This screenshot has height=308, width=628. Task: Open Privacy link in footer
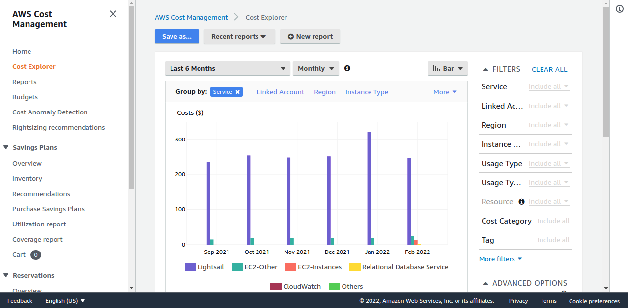pyautogui.click(x=518, y=301)
